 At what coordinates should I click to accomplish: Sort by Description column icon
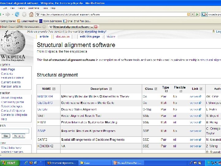click(x=110, y=89)
